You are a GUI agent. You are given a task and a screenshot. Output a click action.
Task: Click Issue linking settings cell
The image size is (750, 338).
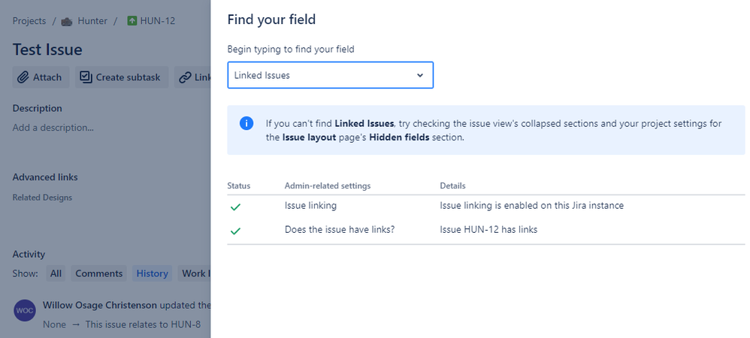(310, 206)
